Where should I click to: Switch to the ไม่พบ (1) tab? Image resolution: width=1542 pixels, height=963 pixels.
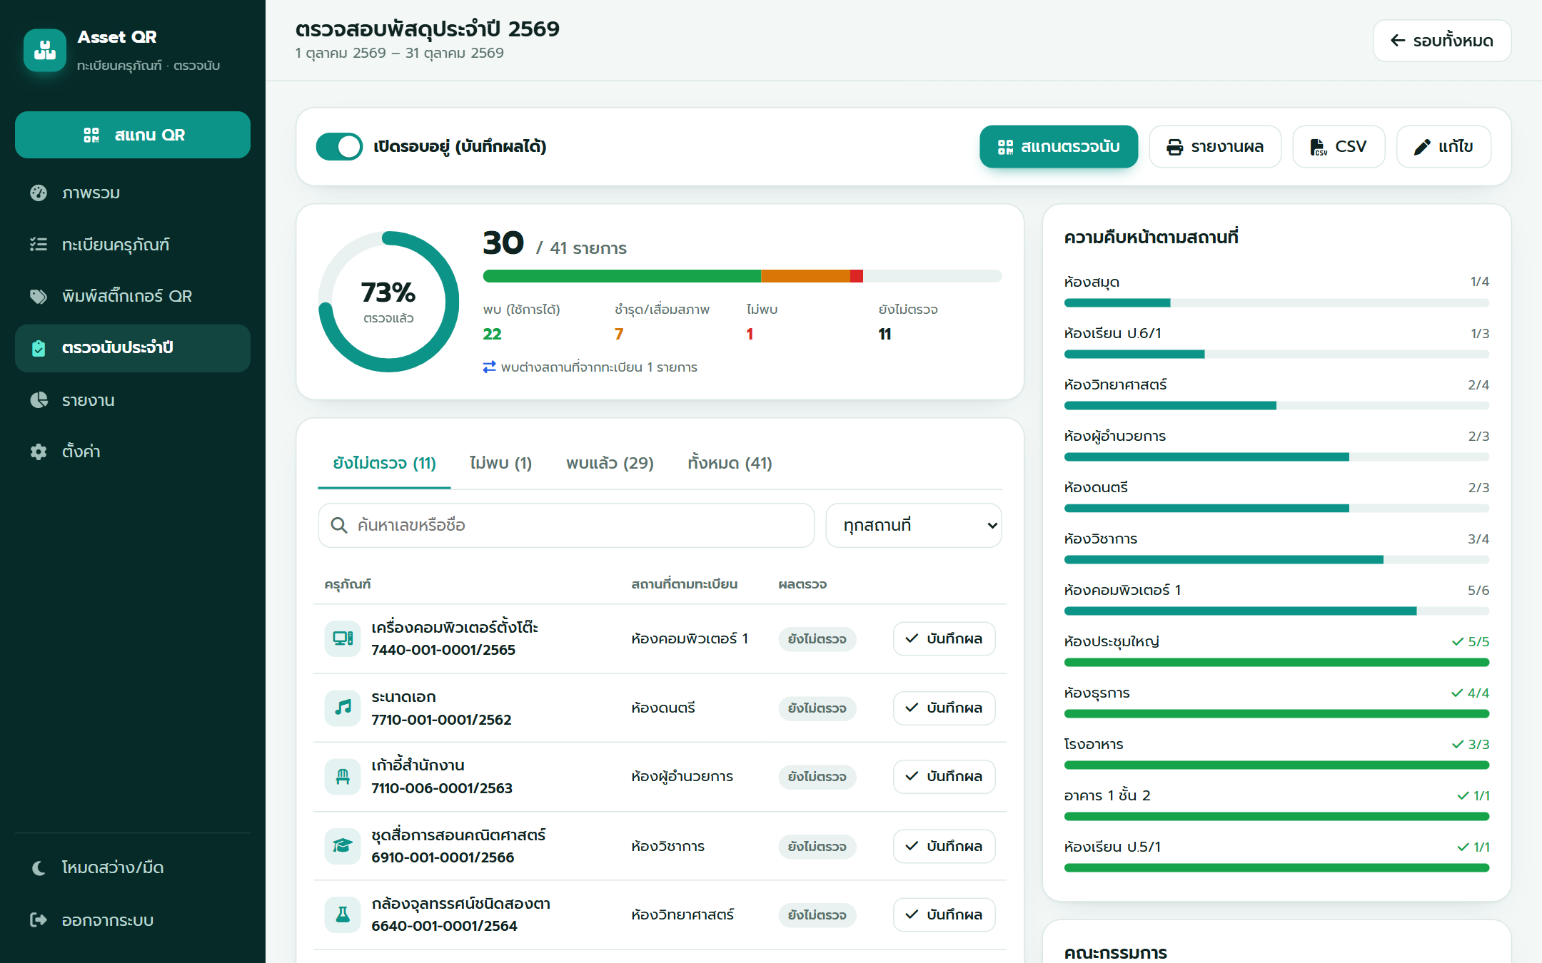click(x=500, y=464)
